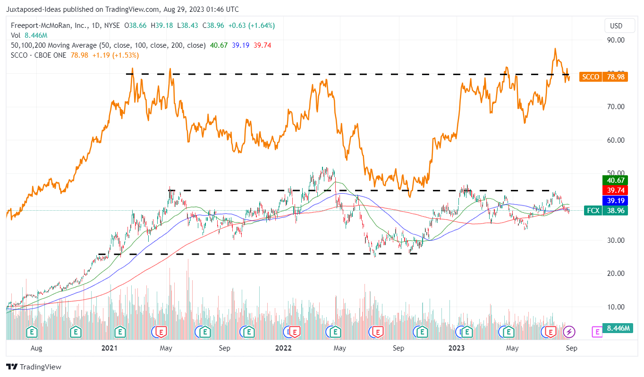Viewport: 644px width, 377px height.
Task: Click the high value H39.18
Action: pos(163,26)
